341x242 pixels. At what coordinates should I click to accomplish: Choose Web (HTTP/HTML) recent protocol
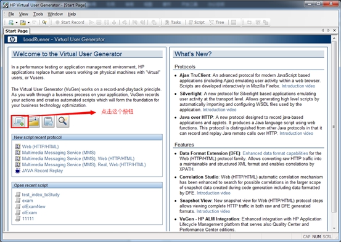click(40, 147)
